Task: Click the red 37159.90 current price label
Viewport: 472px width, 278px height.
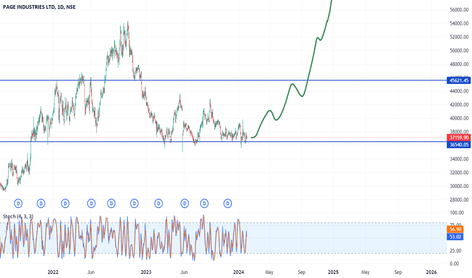Action: [x=459, y=137]
